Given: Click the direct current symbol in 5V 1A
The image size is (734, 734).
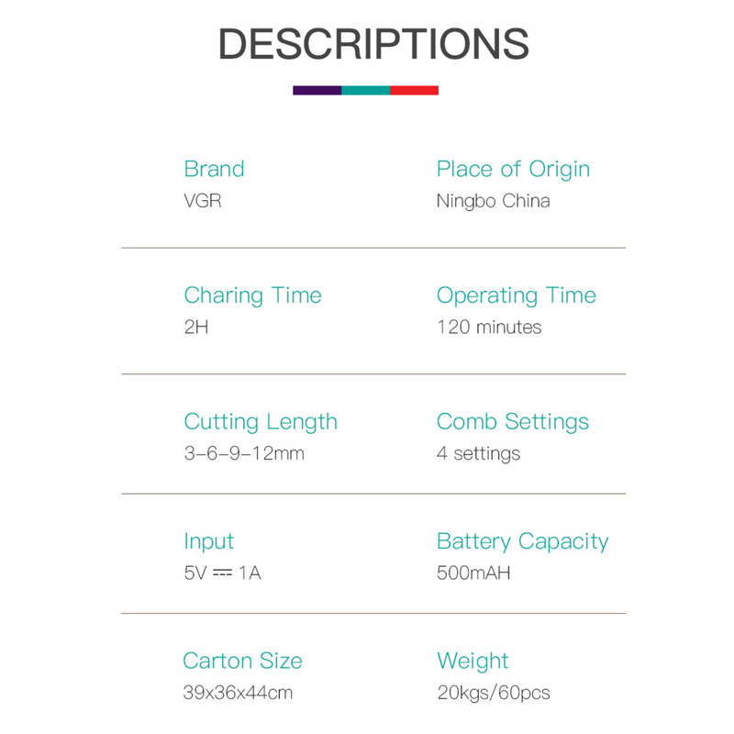Looking at the screenshot, I should (222, 573).
